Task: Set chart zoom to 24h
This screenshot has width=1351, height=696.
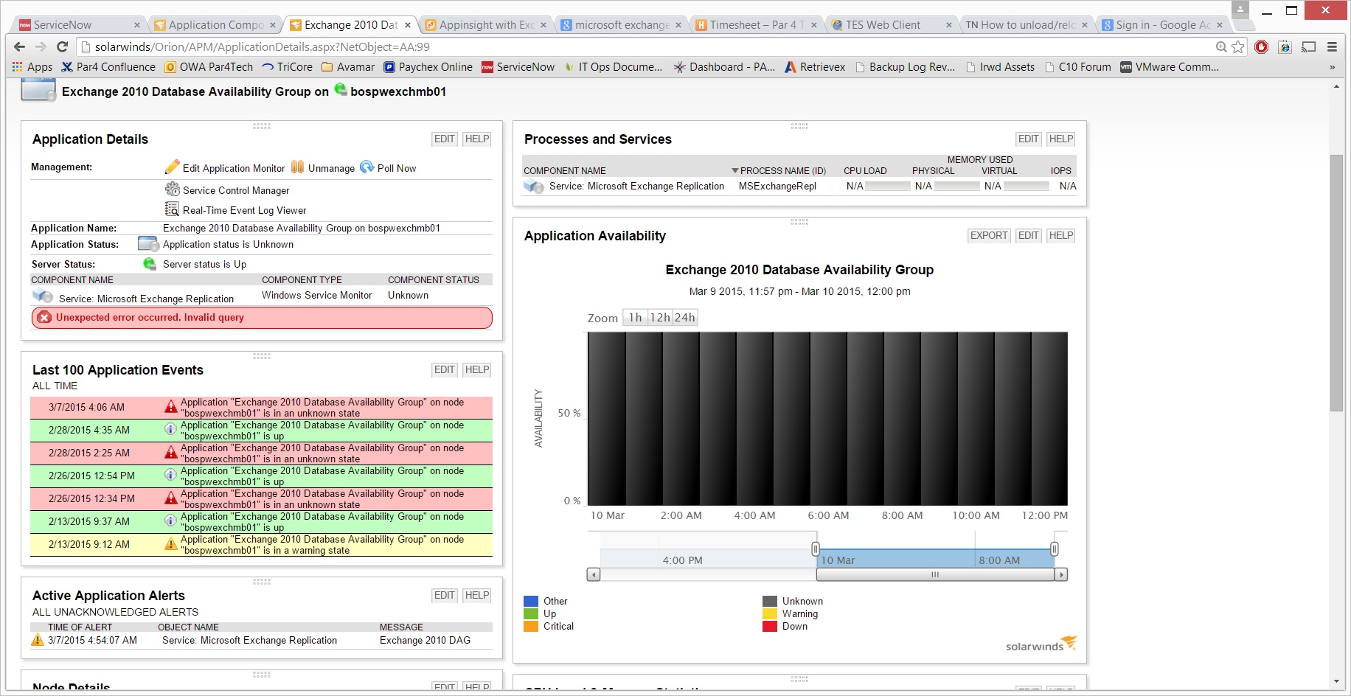Action: 685,318
